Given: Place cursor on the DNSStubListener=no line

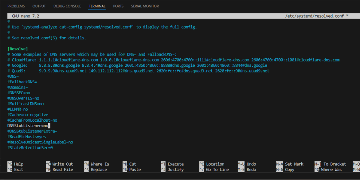Looking at the screenshot, I should click(x=27, y=126).
